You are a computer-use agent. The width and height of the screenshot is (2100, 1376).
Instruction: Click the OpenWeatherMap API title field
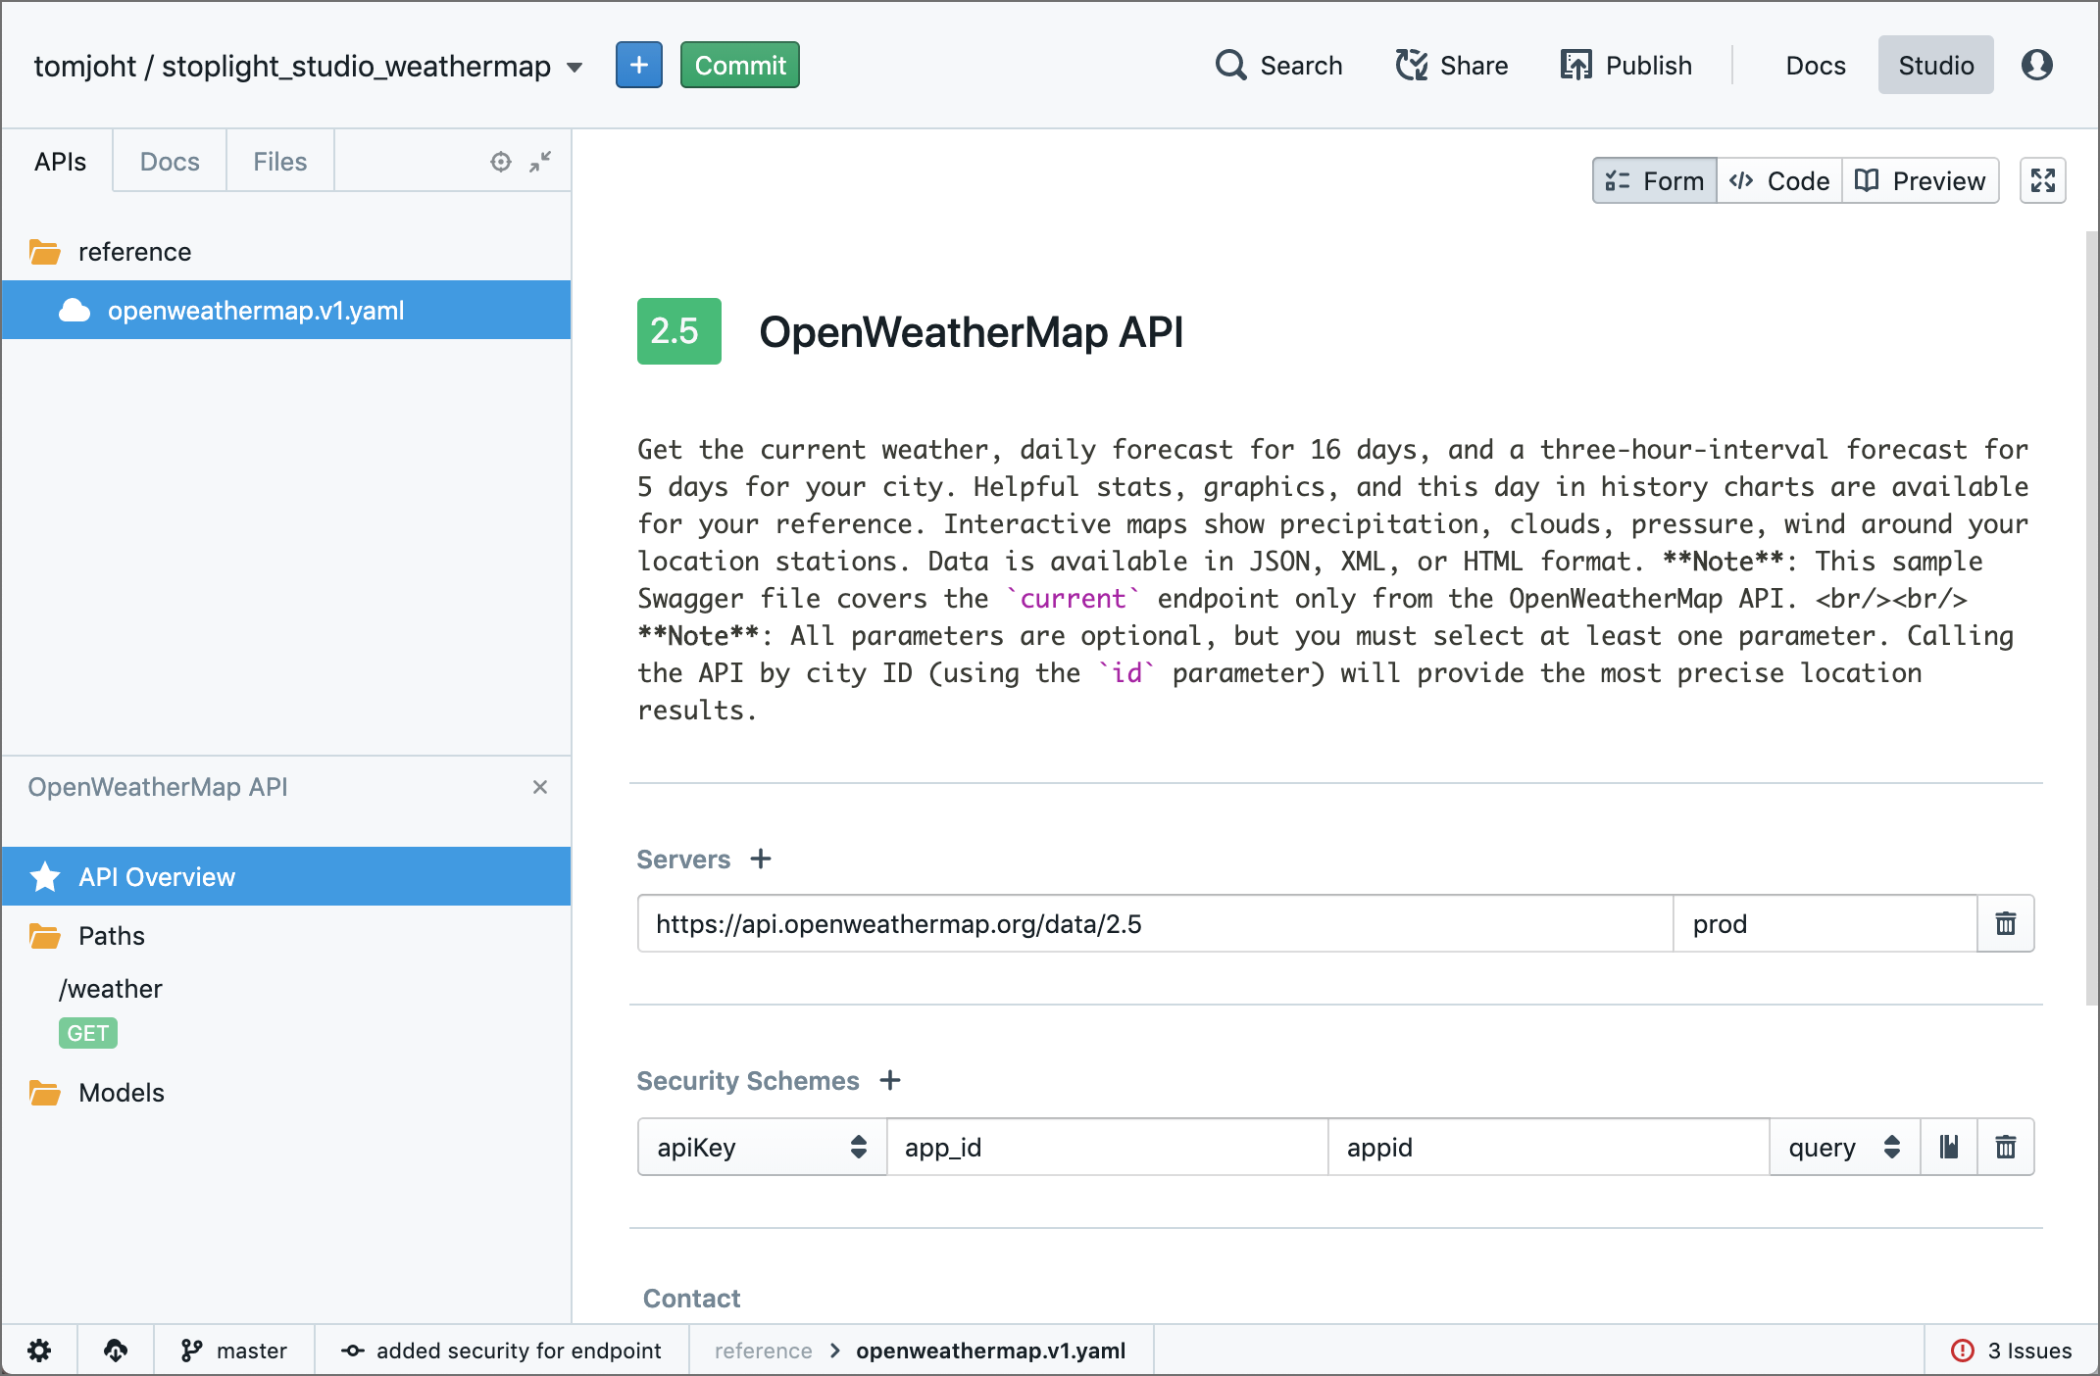coord(972,331)
